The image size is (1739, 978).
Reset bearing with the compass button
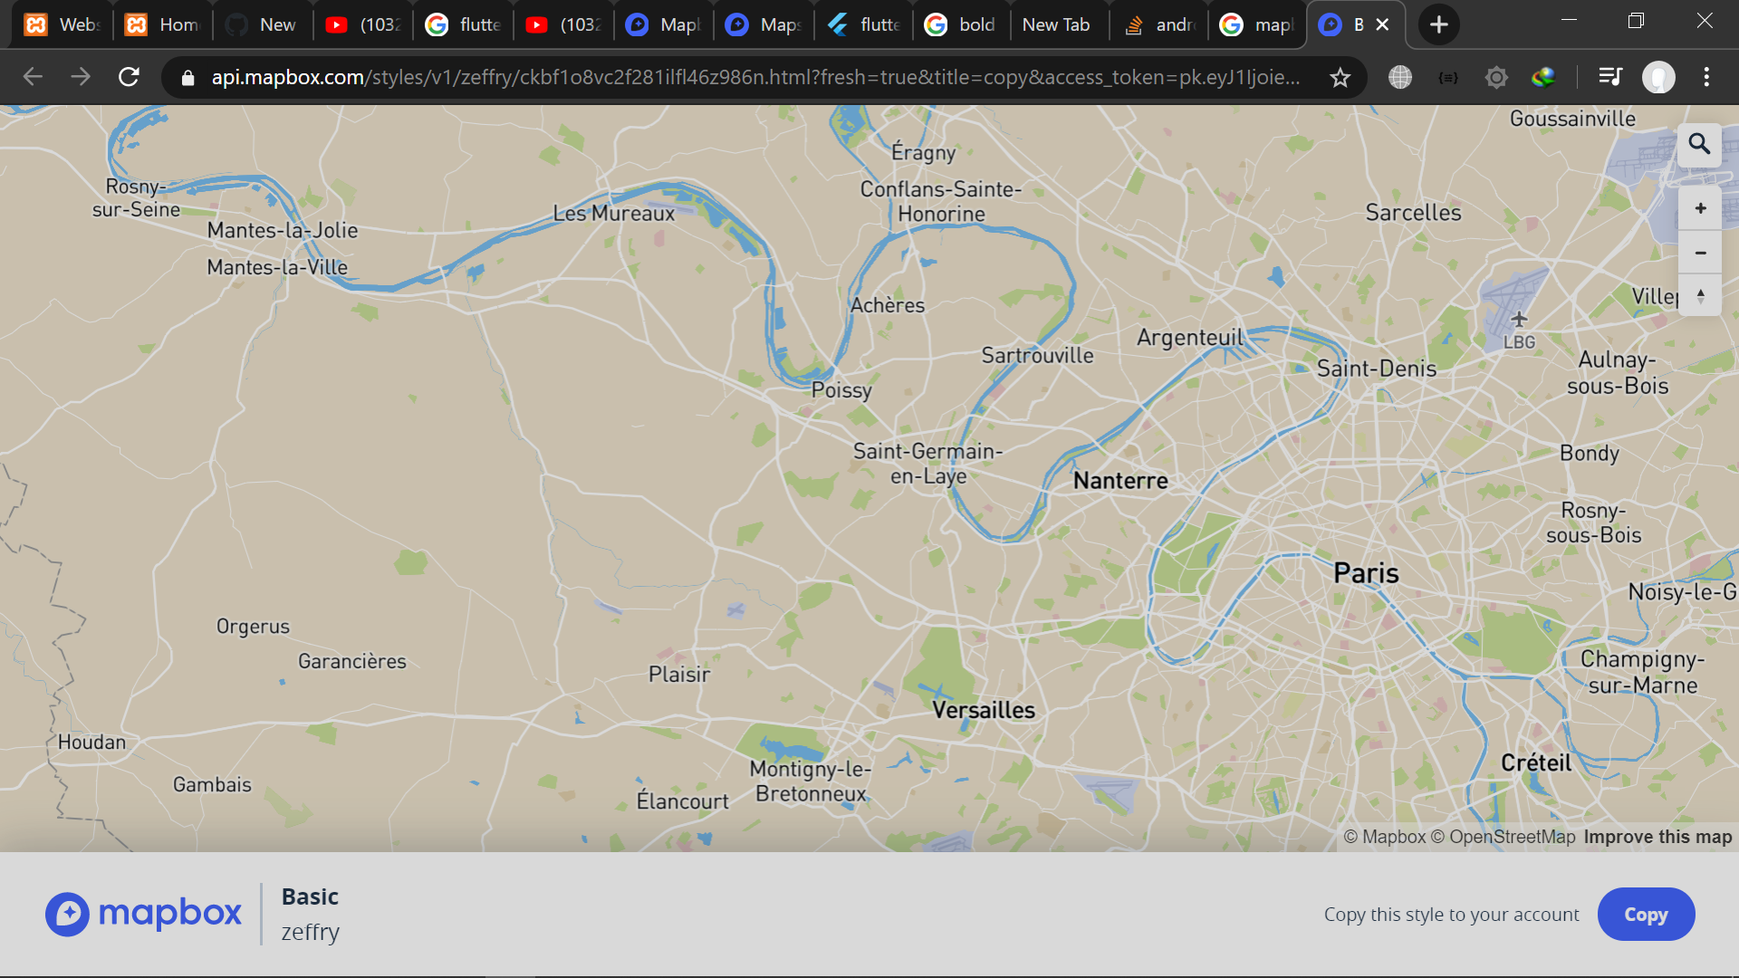click(1700, 296)
